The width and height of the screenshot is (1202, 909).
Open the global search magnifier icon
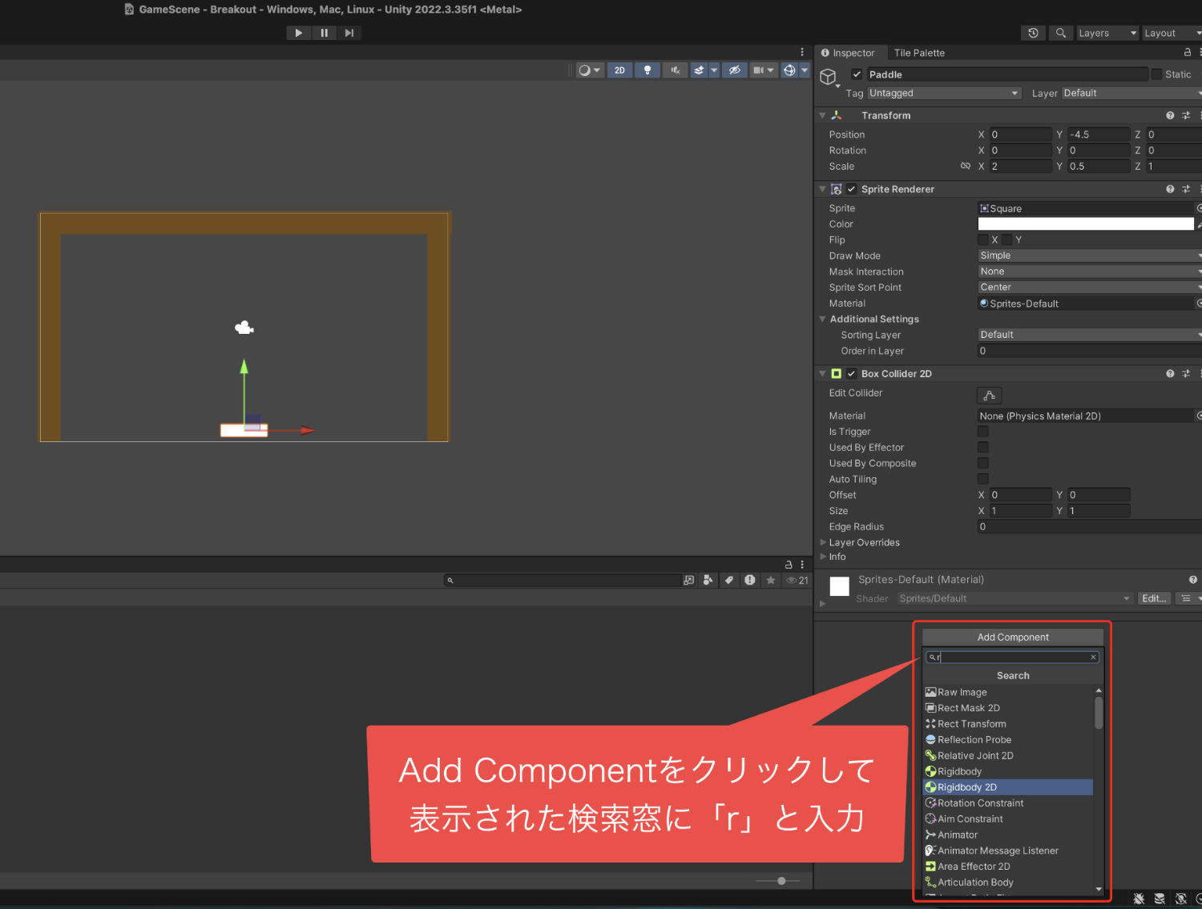tap(1060, 33)
